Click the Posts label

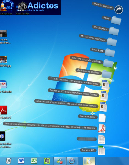click(106, 18)
